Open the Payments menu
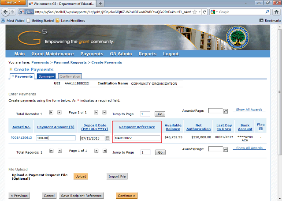The height and width of the screenshot is (212, 282). point(92,54)
